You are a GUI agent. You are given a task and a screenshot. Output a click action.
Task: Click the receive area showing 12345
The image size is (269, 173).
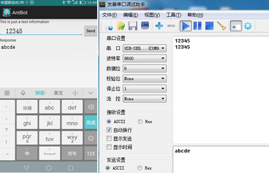click(221, 90)
